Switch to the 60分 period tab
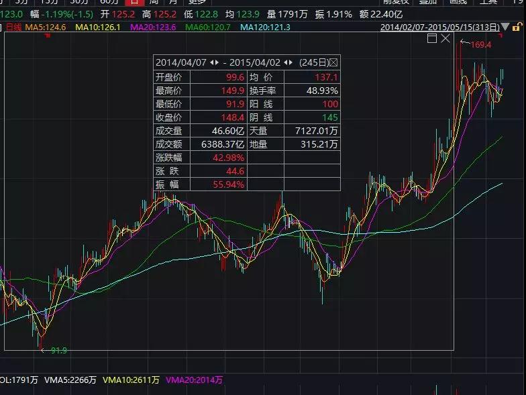 (109, 1)
